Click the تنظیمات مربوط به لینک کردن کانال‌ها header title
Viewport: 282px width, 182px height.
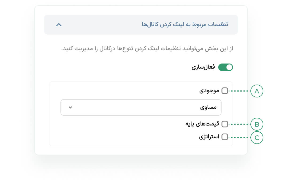[185, 25]
